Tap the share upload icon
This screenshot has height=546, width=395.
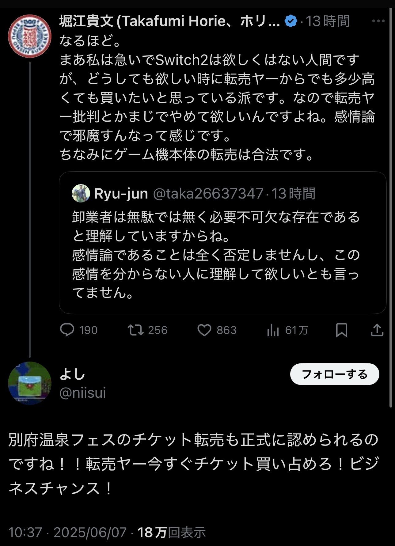[377, 330]
